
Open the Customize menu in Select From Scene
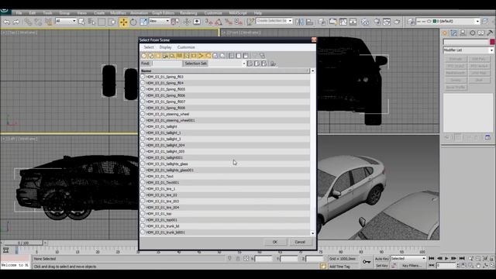point(186,47)
